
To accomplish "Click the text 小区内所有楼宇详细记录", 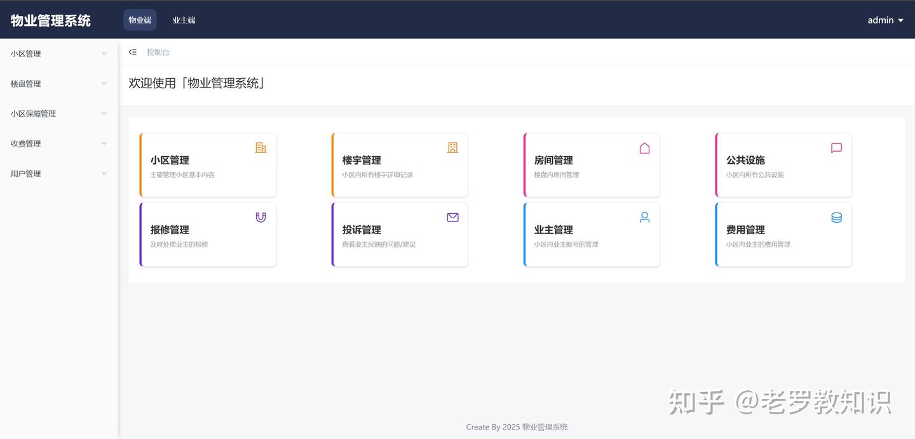I will (x=377, y=174).
